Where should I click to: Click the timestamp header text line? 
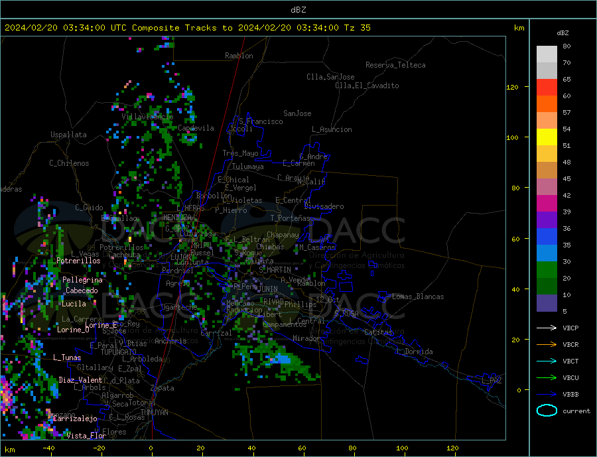(x=187, y=28)
